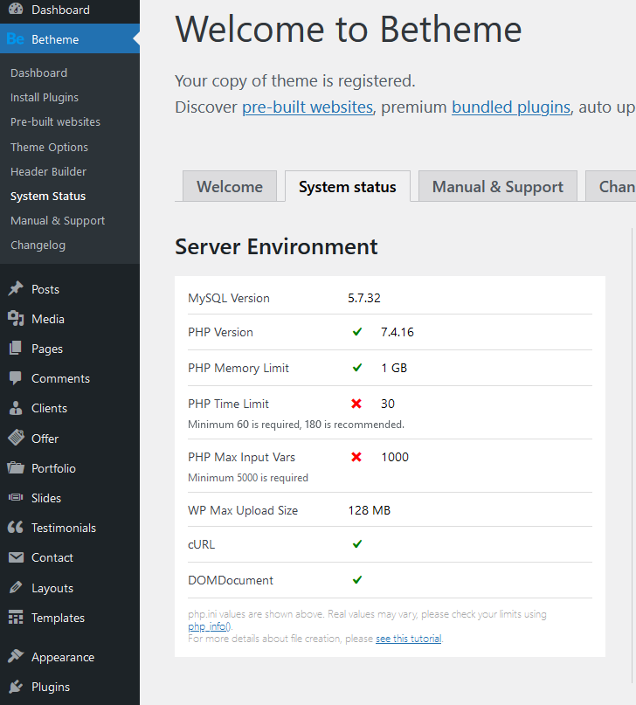
Task: Click the Max Input Vars value 1000
Action: tap(395, 457)
